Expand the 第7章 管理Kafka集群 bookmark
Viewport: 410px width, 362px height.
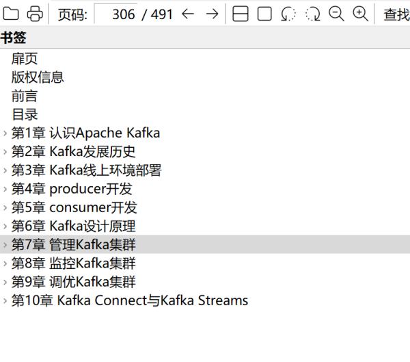point(5,245)
